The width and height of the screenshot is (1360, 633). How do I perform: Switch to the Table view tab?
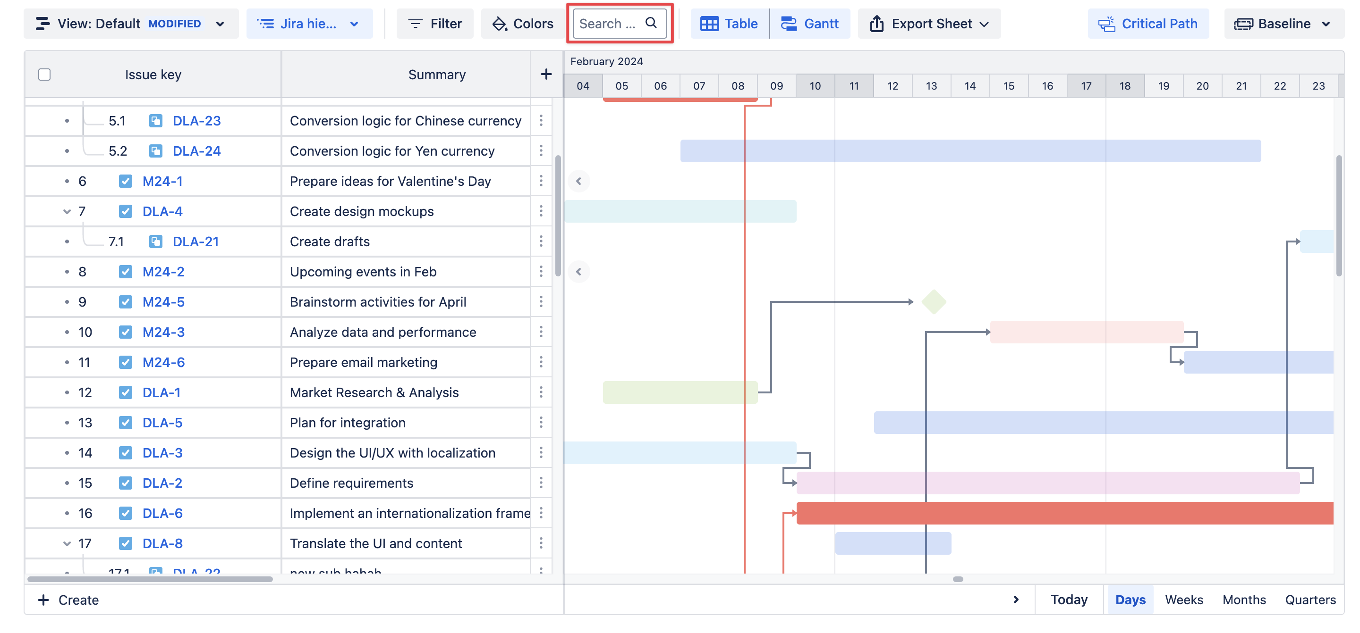[729, 24]
